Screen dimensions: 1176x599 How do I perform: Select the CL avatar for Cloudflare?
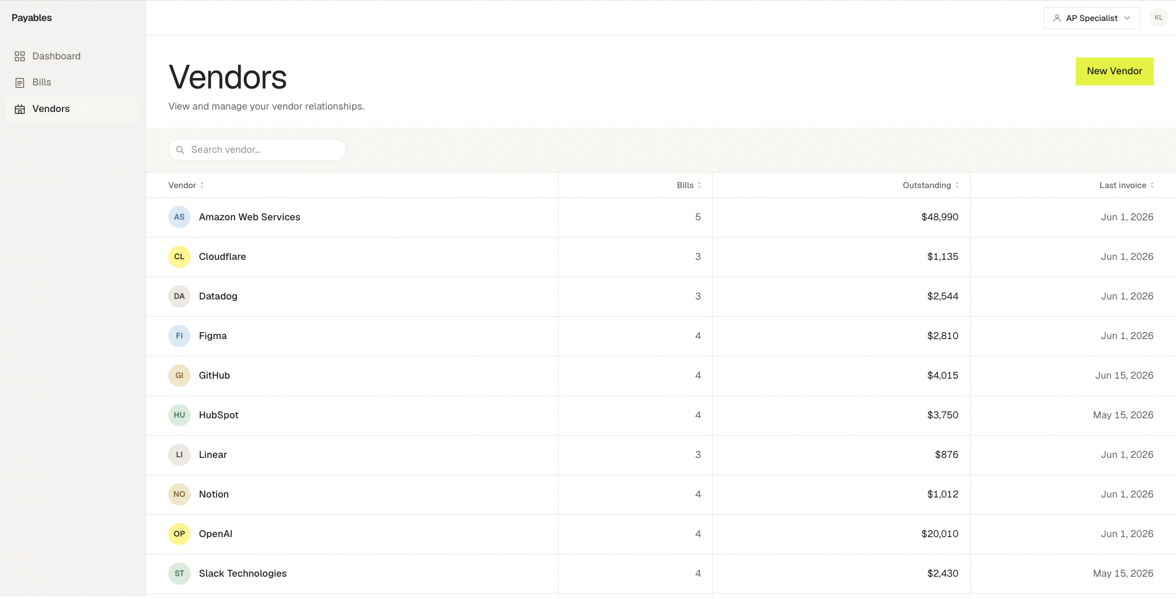[179, 257]
